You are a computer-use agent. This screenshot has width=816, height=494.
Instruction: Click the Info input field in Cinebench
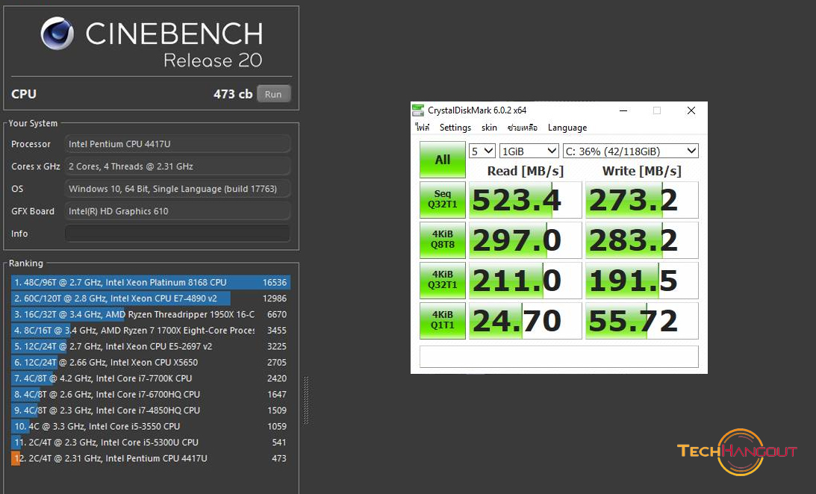coord(178,234)
